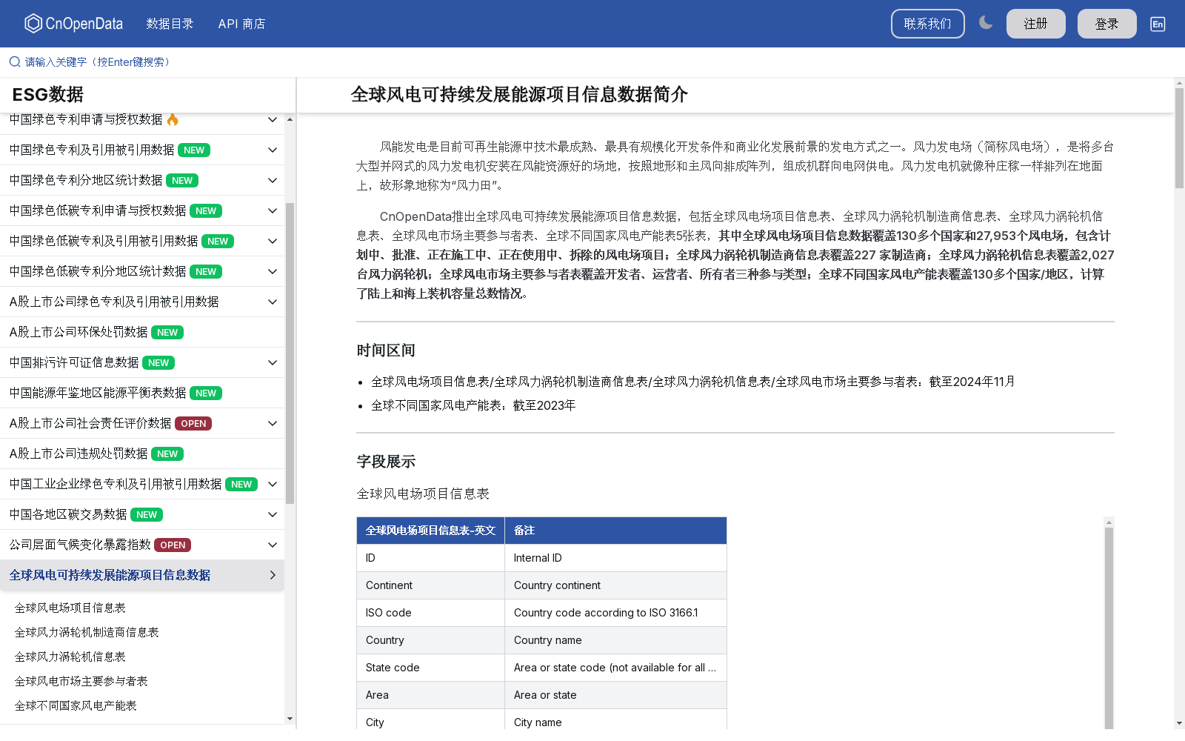
Task: Click the CnOpenData logo
Action: pyautogui.click(x=73, y=24)
